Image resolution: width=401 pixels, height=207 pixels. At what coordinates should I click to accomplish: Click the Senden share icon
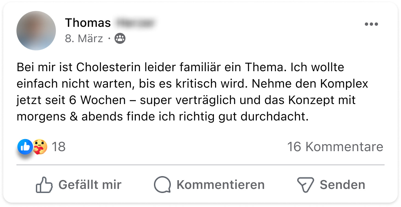tap(305, 185)
